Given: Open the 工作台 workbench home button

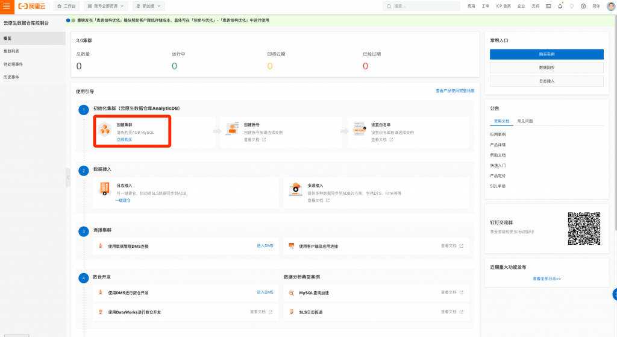Looking at the screenshot, I should coord(66,6).
